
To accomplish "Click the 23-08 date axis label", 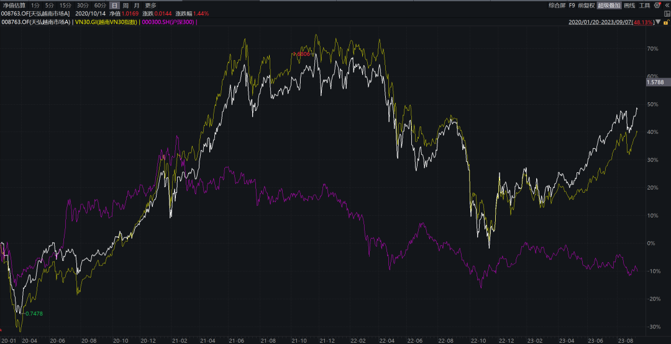I will coord(626,340).
